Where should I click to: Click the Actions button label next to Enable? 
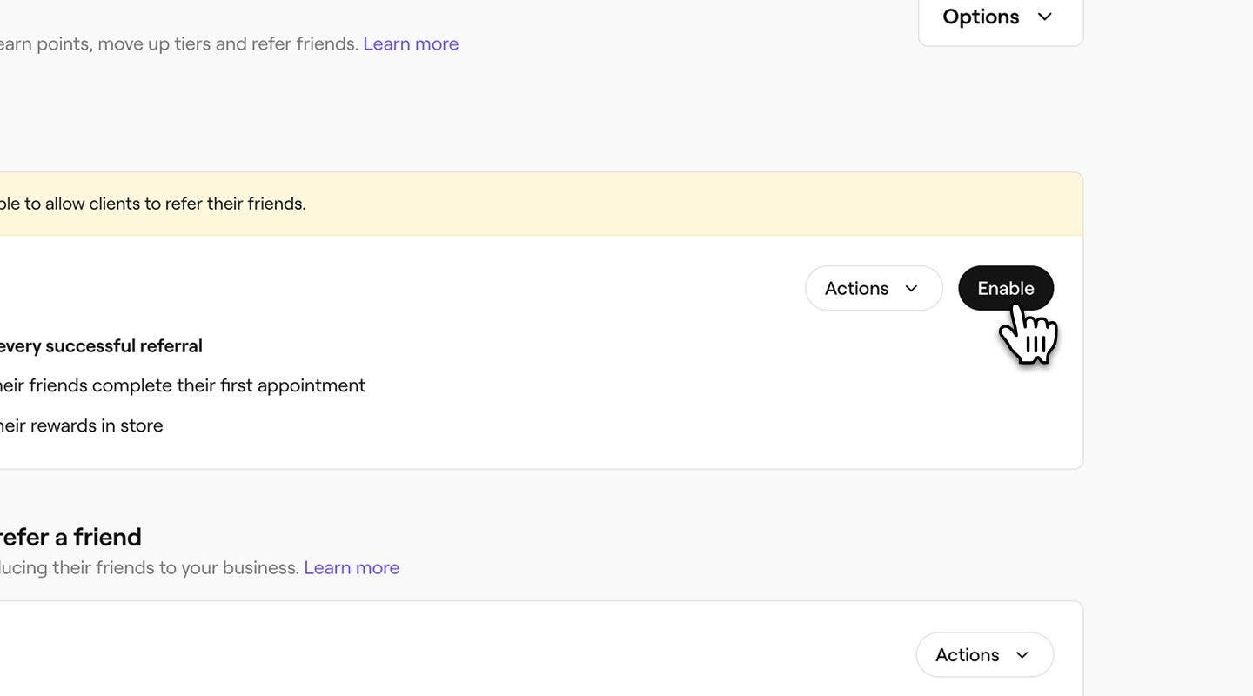point(857,286)
